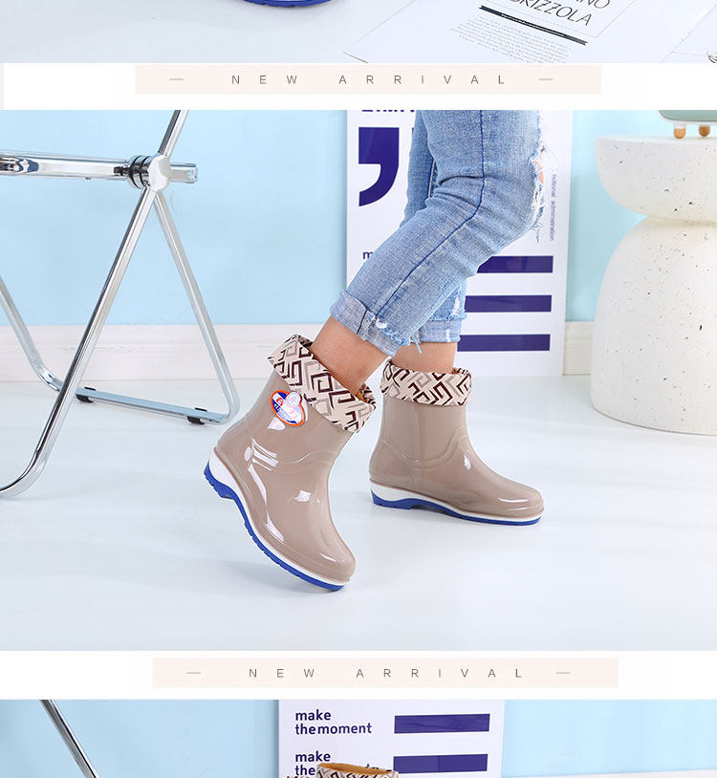Click the dash right of the lower NEW ARRIVAL text

pos(563,673)
